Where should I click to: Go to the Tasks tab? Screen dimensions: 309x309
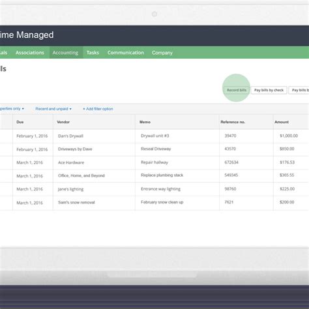tap(93, 53)
